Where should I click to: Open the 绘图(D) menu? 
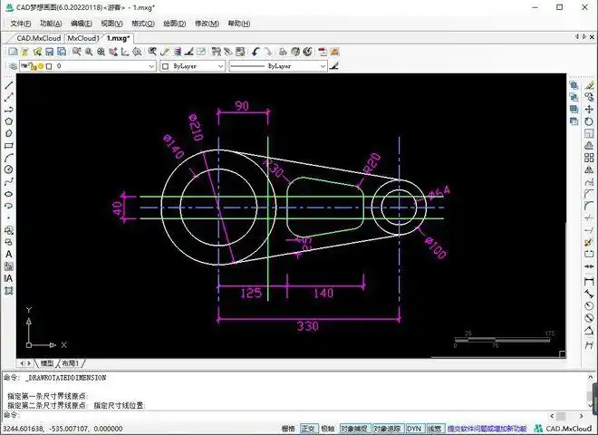pyautogui.click(x=176, y=23)
